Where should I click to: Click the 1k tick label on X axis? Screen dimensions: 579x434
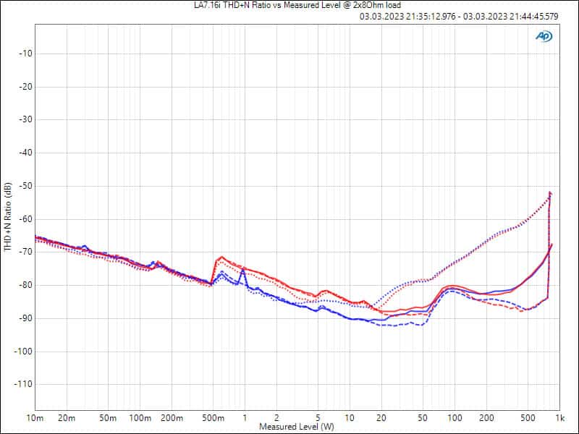[x=559, y=419]
